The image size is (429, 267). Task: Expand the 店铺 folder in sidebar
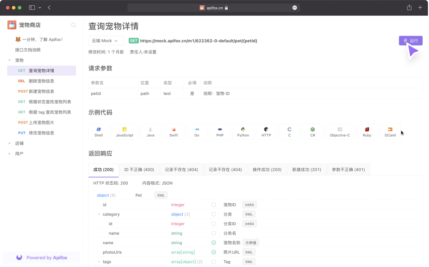(9, 143)
